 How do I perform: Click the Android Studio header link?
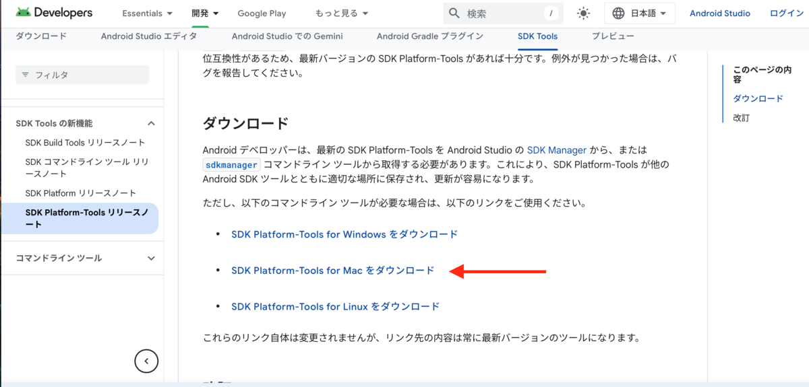click(720, 13)
